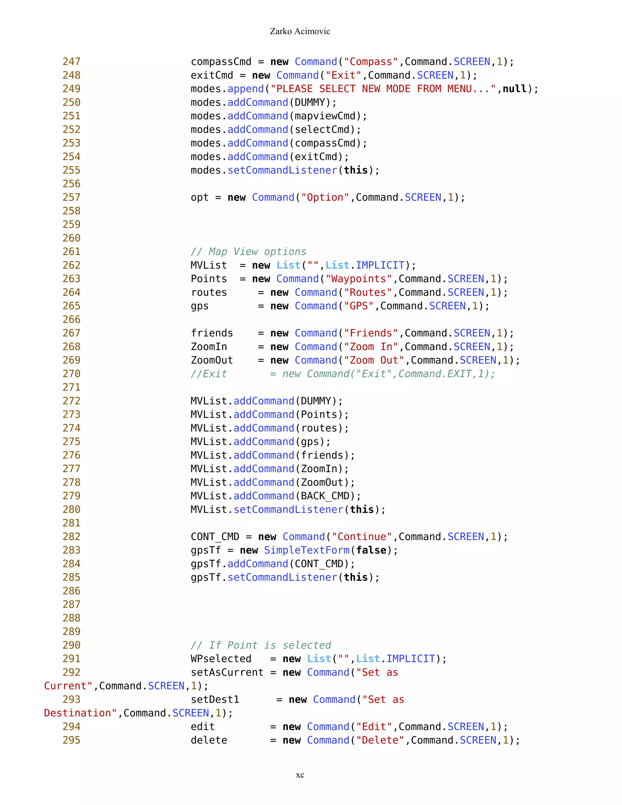This screenshot has width=622, height=805.
Task: Click the "Compass" string literal
Action: click(371, 62)
